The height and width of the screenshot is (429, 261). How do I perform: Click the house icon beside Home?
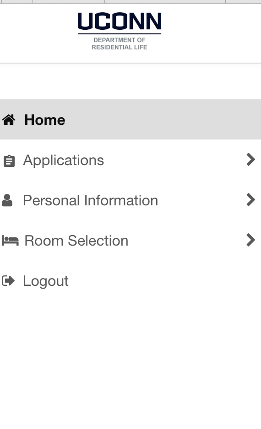pyautogui.click(x=9, y=120)
